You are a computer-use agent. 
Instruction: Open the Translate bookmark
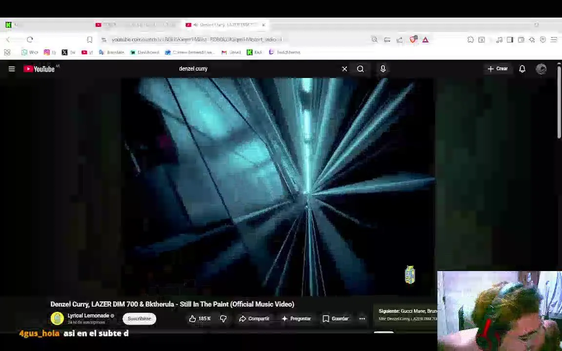coord(111,52)
